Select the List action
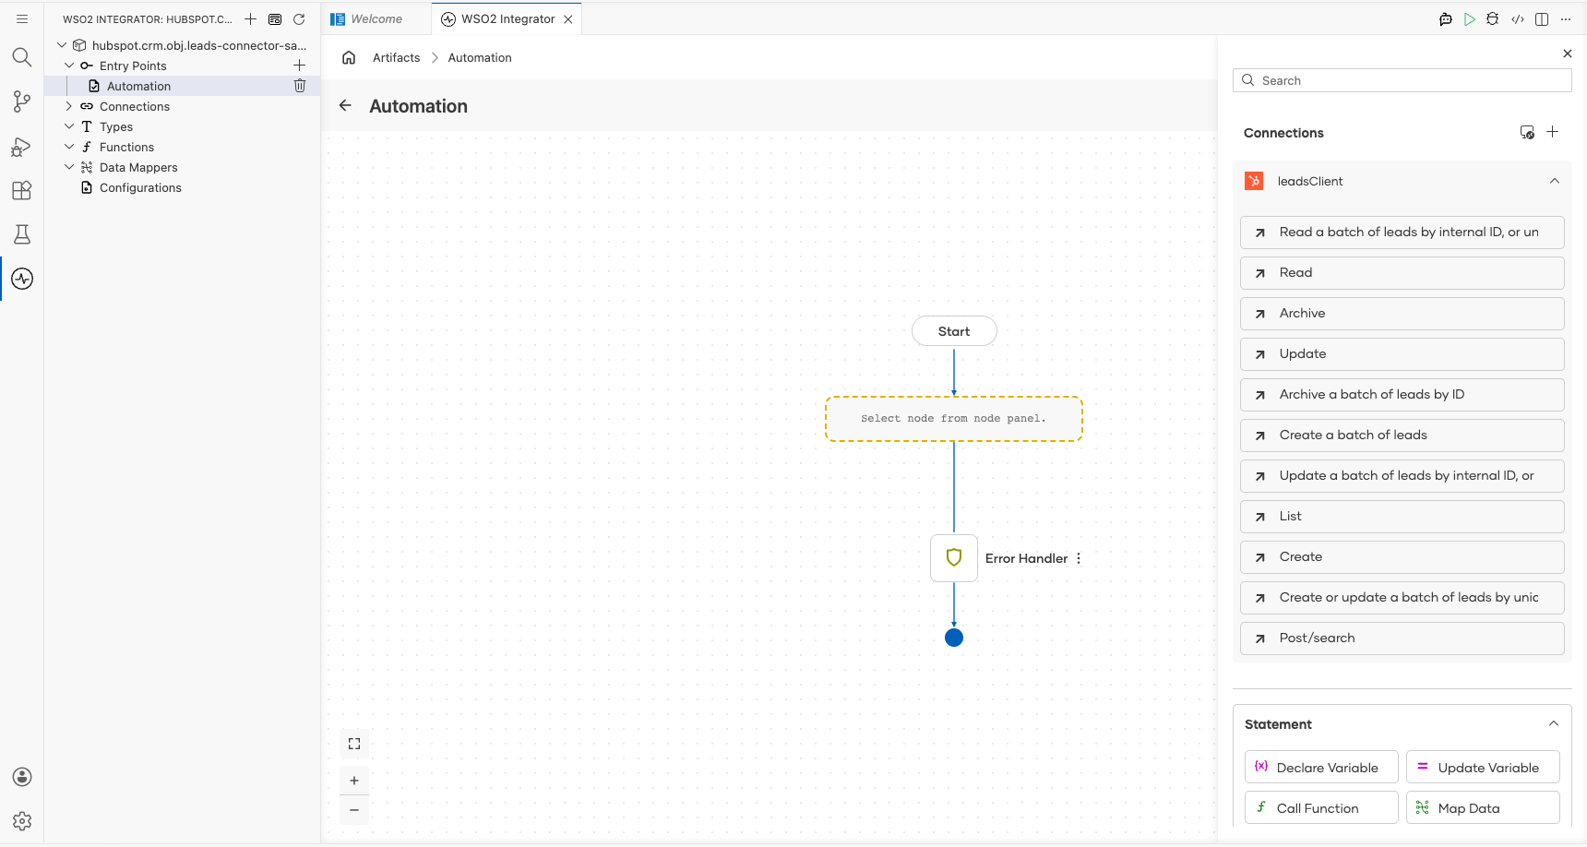The width and height of the screenshot is (1587, 847). (x=1402, y=516)
